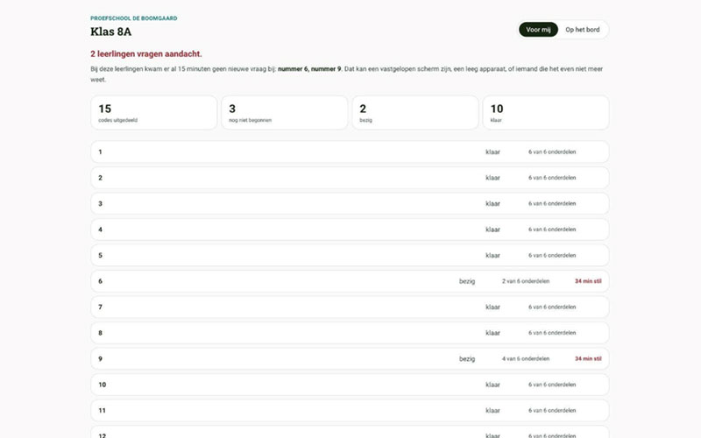Click the 'klaar' status in row 8
The image size is (701, 438).
tap(492, 333)
